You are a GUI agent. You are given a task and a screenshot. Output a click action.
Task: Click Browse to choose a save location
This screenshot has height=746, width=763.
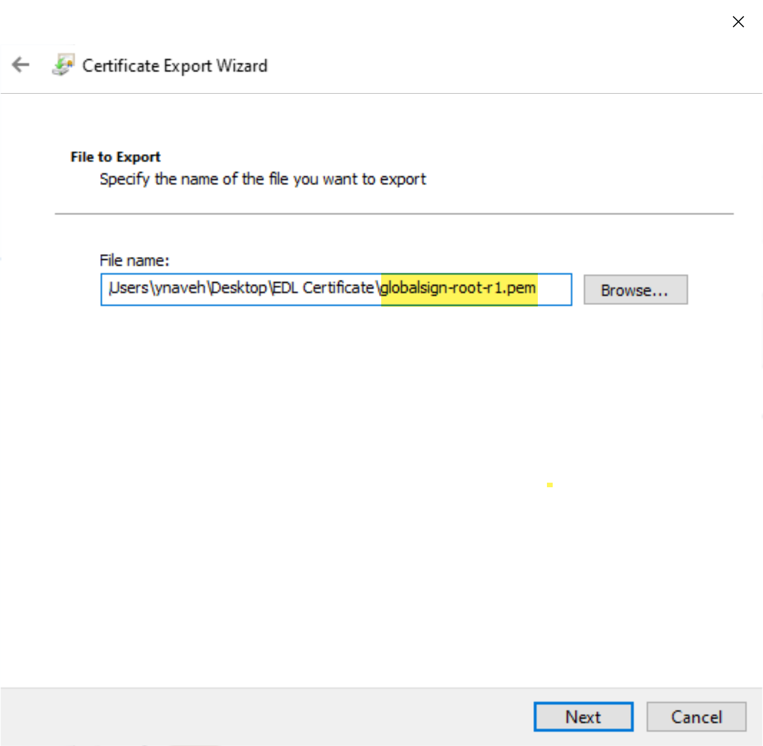tap(635, 290)
